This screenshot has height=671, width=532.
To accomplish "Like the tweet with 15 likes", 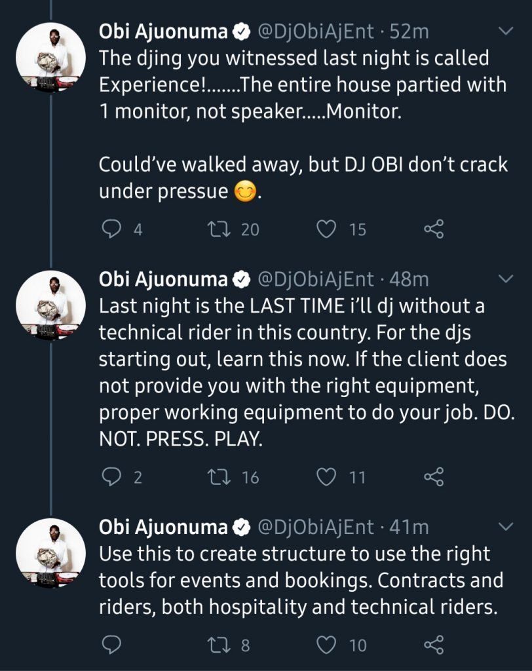I will pyautogui.click(x=326, y=229).
